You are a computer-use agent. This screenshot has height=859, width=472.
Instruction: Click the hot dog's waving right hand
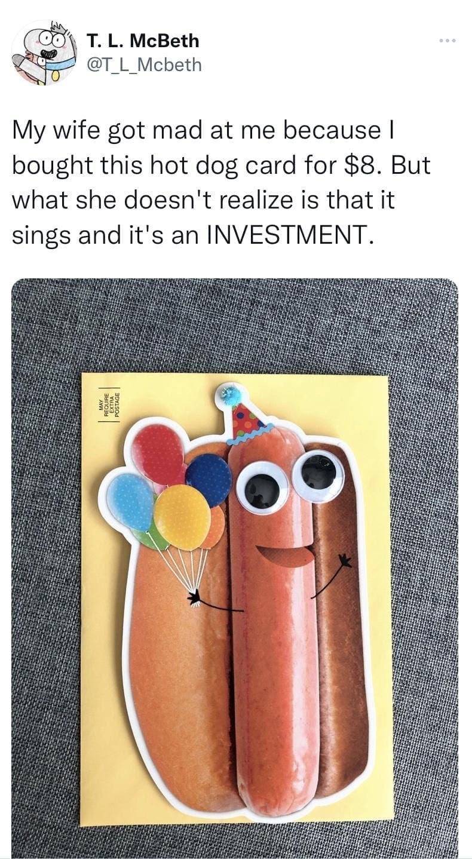coord(343,561)
